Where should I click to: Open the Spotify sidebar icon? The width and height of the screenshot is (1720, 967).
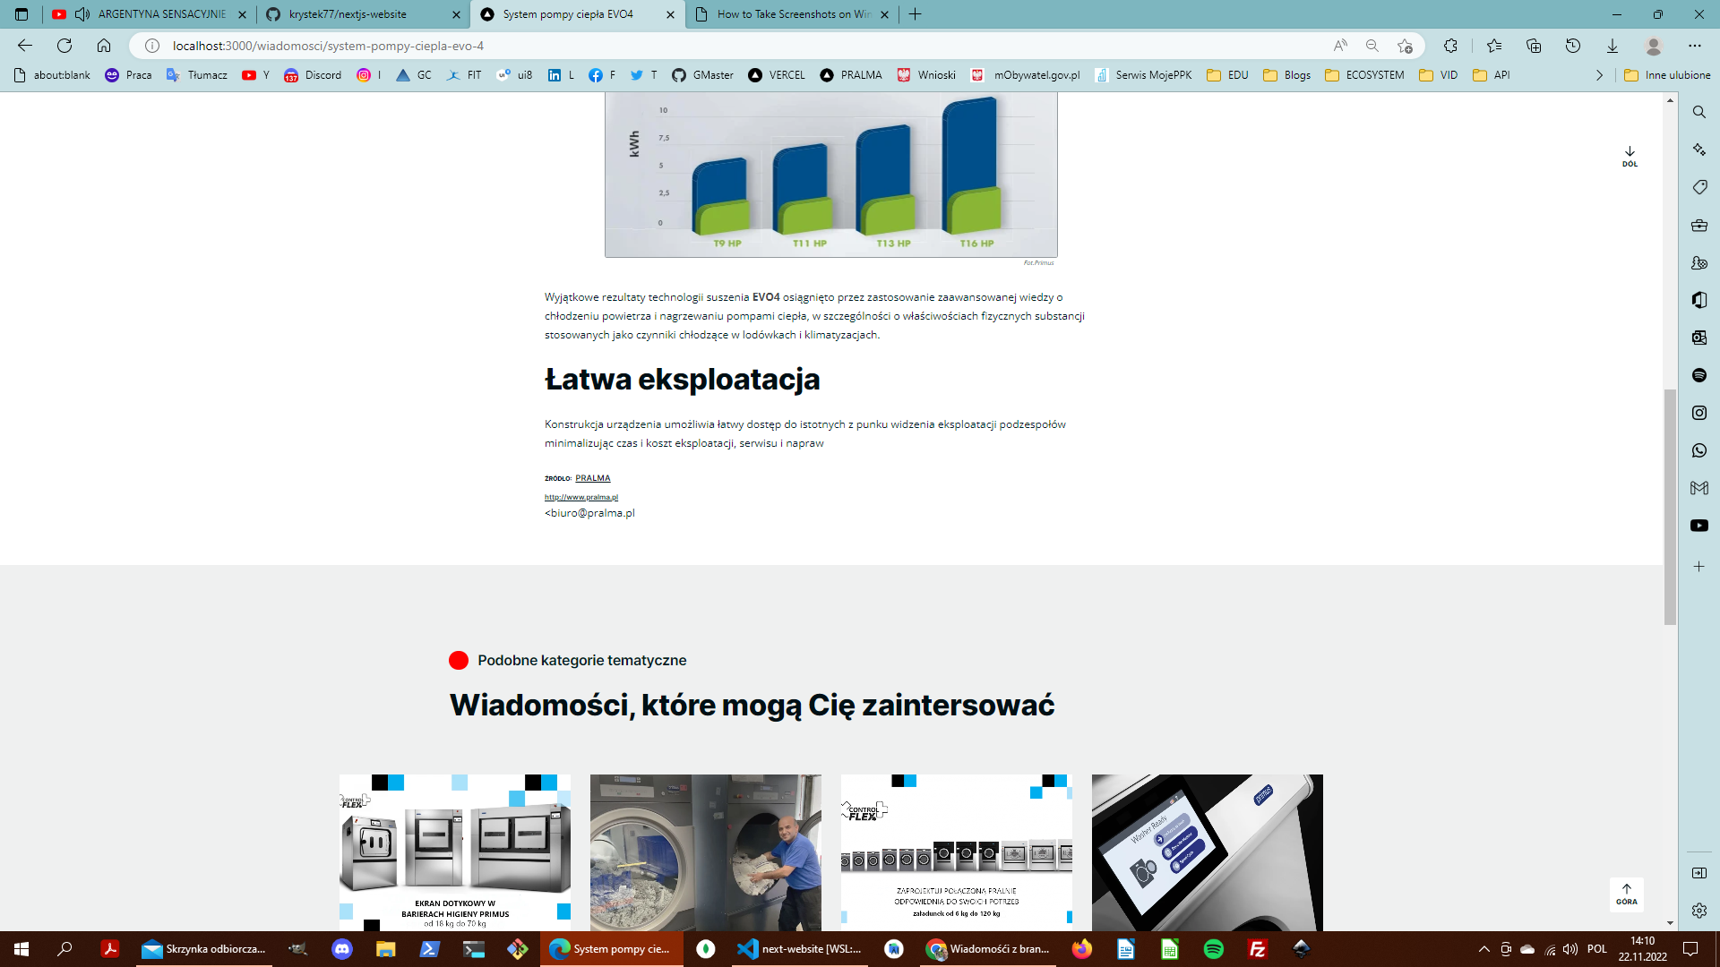[x=1699, y=375]
